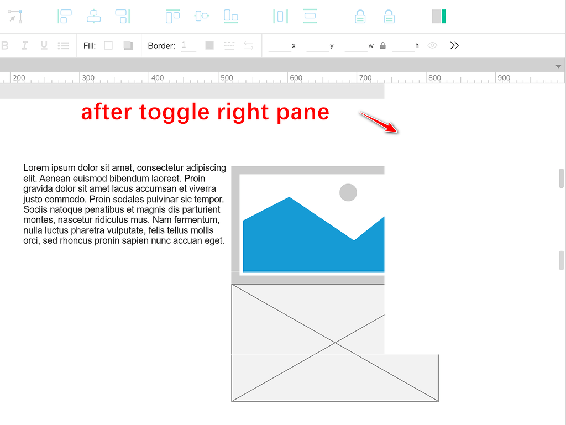Toggle the first lock icon
This screenshot has height=425, width=566.
click(x=360, y=16)
